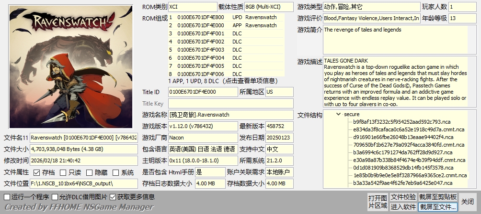Click the Ravenswatch cover art image
Image resolution: width=481 pixels, height=214 pixels.
coord(70,67)
